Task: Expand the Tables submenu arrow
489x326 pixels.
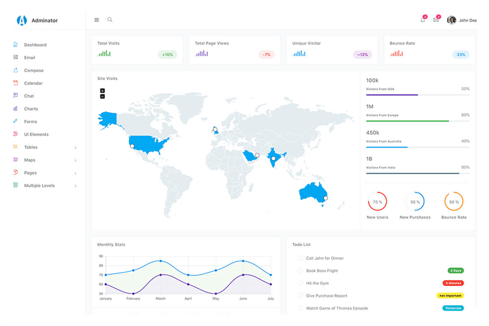Action: pos(75,147)
